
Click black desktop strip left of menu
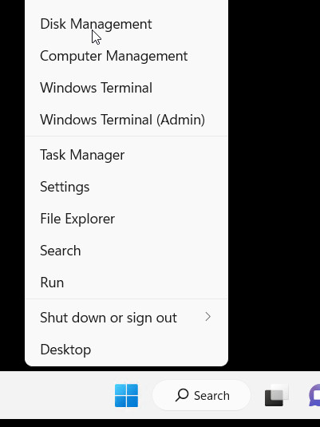12,185
